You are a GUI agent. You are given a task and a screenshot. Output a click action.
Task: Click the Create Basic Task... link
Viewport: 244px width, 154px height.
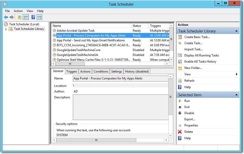pyautogui.click(x=197, y=37)
